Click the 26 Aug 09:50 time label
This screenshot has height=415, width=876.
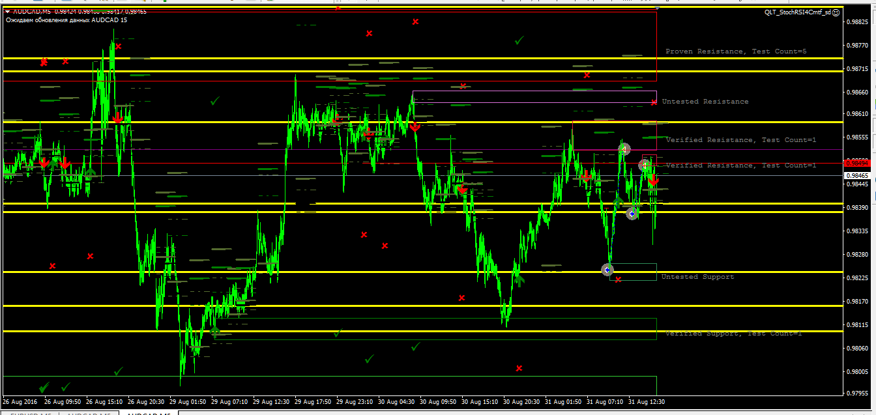[63, 402]
